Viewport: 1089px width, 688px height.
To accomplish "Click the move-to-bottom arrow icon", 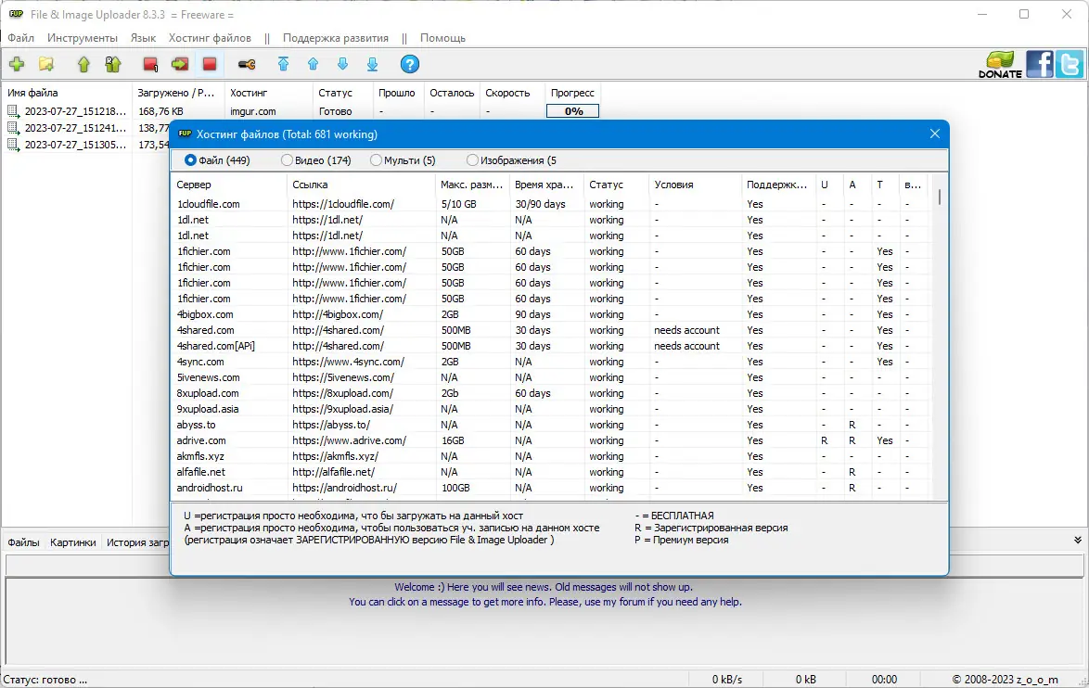I will click(x=372, y=64).
